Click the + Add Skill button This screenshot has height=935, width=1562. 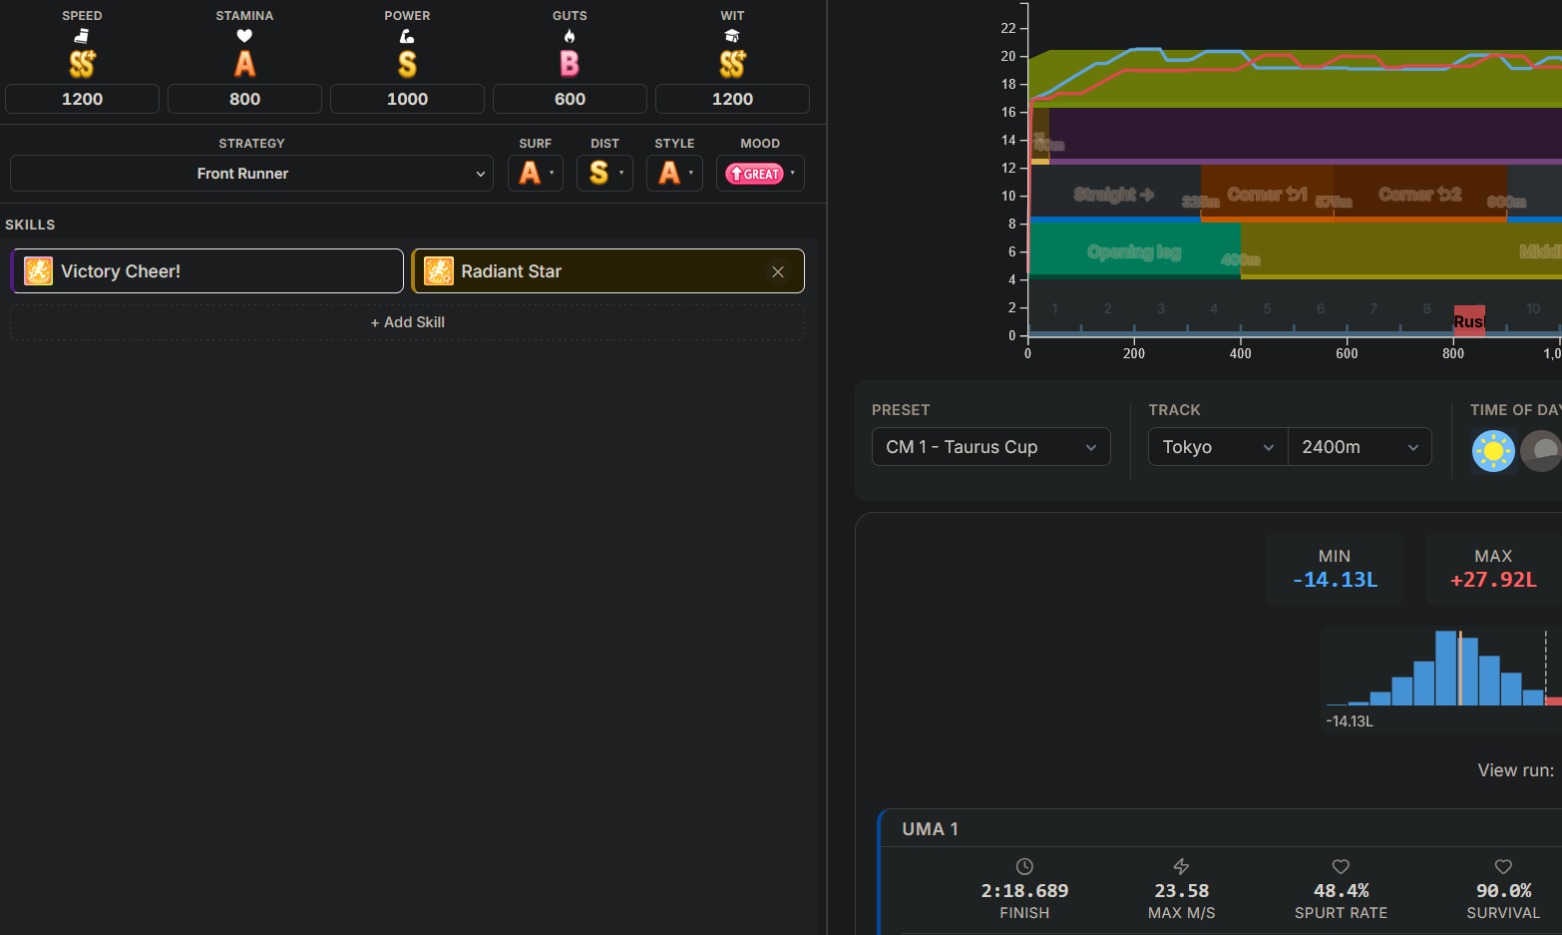[x=407, y=322]
